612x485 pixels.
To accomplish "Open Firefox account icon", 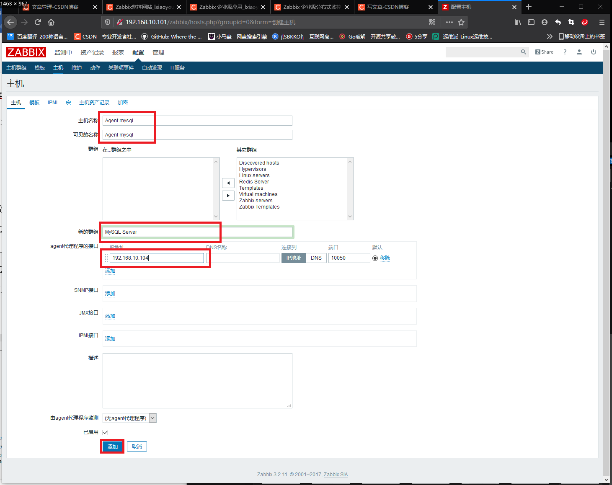I will pyautogui.click(x=545, y=22).
